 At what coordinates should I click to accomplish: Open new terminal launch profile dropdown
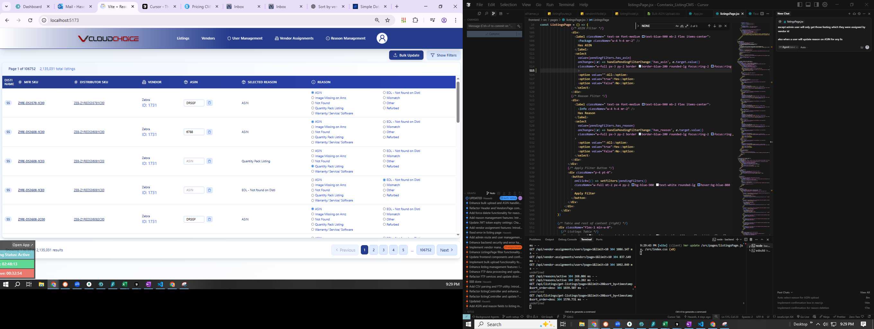point(741,239)
